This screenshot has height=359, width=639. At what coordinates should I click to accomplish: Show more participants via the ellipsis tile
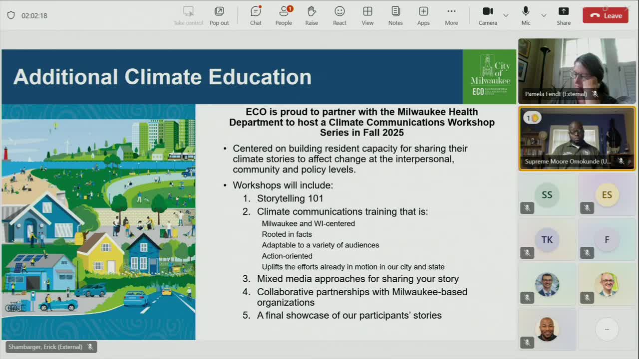pos(607,329)
